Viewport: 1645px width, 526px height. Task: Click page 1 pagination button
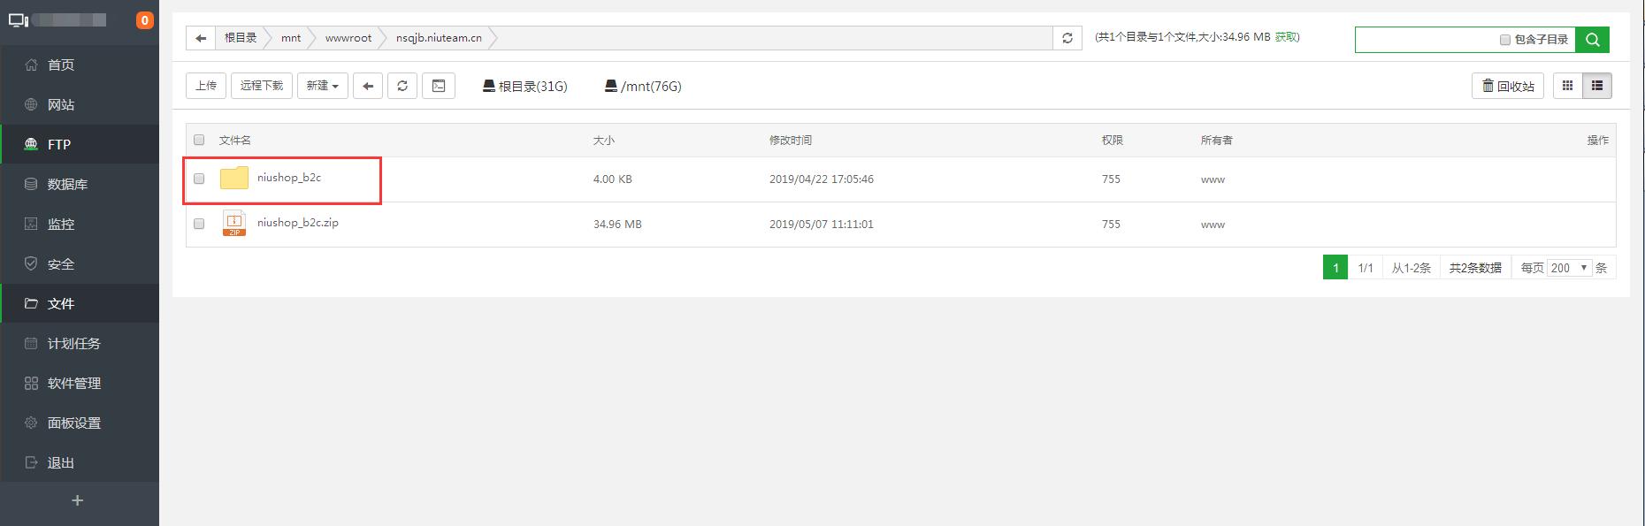coord(1335,267)
